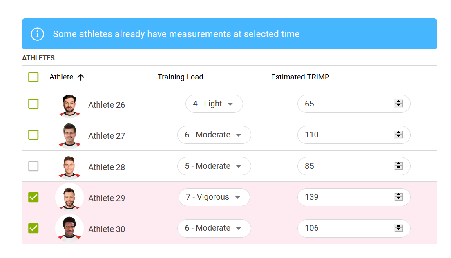The width and height of the screenshot is (451, 258).
Task: Expand the '7 - Vigorous' training load dropdown
Action: point(214,197)
